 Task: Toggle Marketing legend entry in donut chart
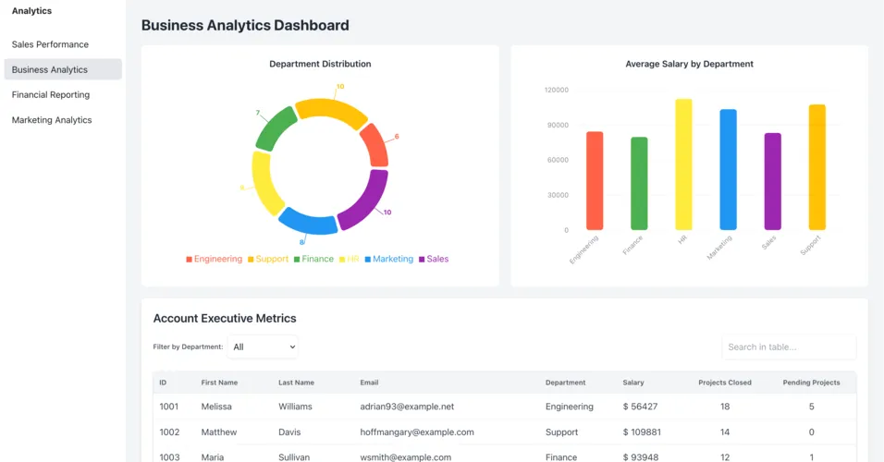pyautogui.click(x=389, y=259)
